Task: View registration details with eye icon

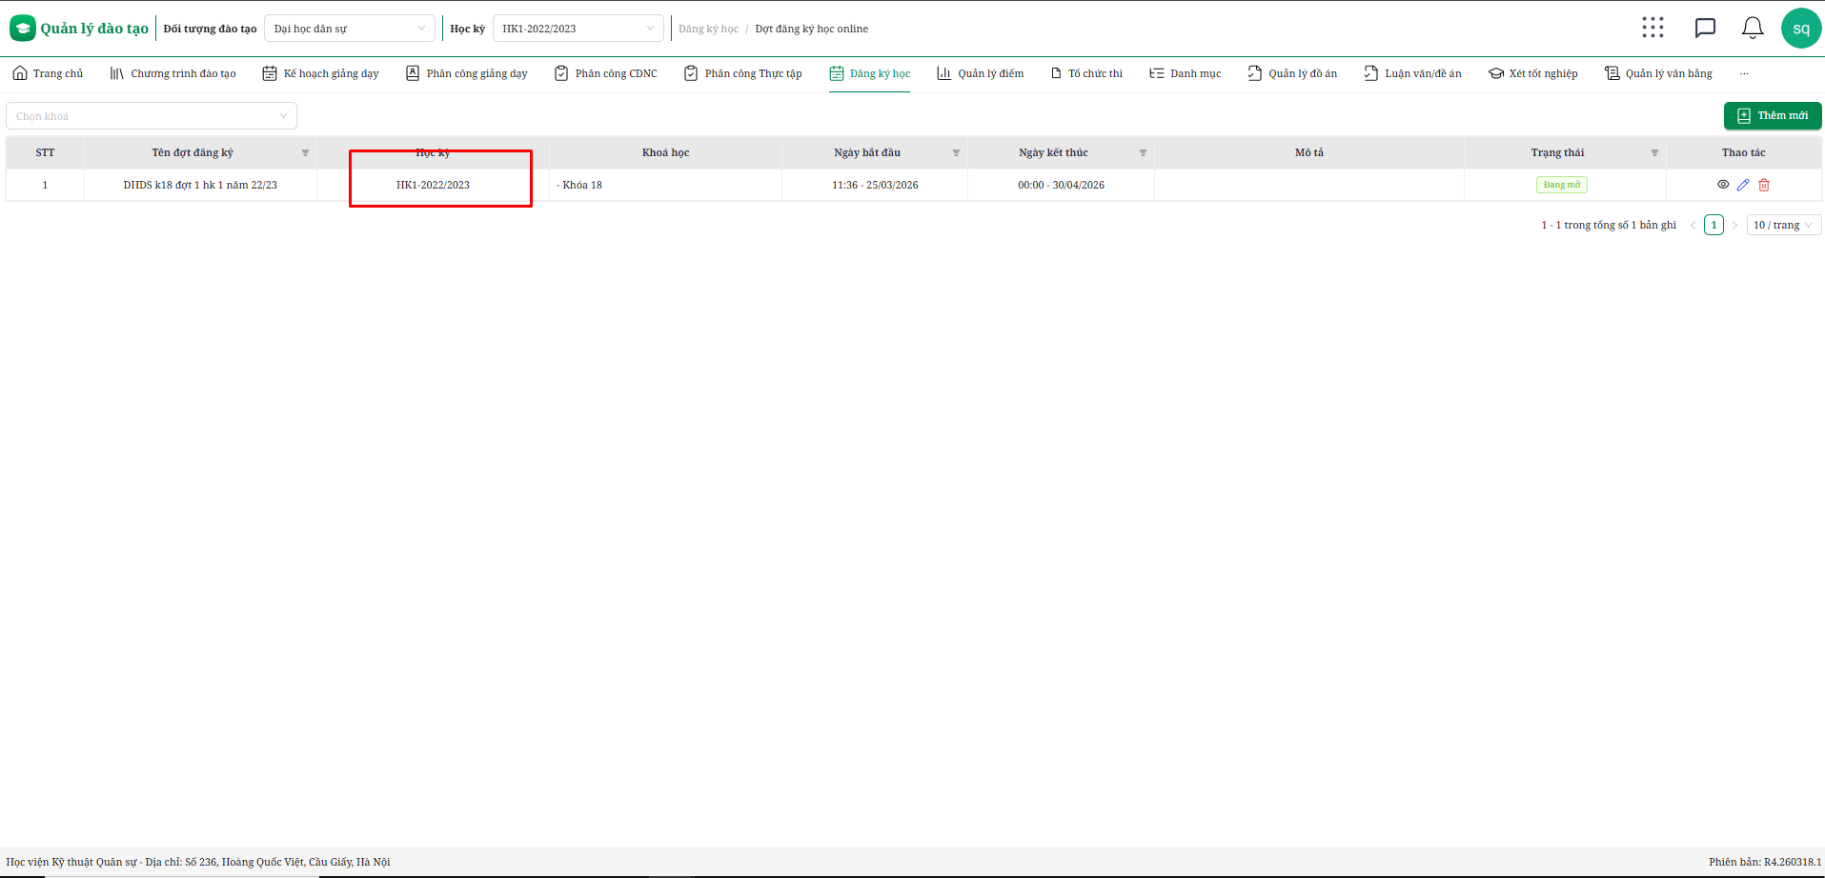Action: [x=1723, y=185]
